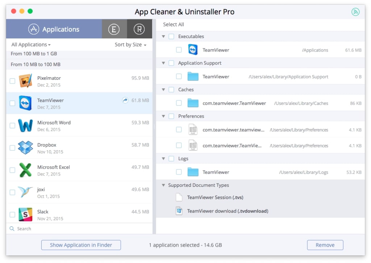
Task: Click the Search input field
Action: click(79, 229)
